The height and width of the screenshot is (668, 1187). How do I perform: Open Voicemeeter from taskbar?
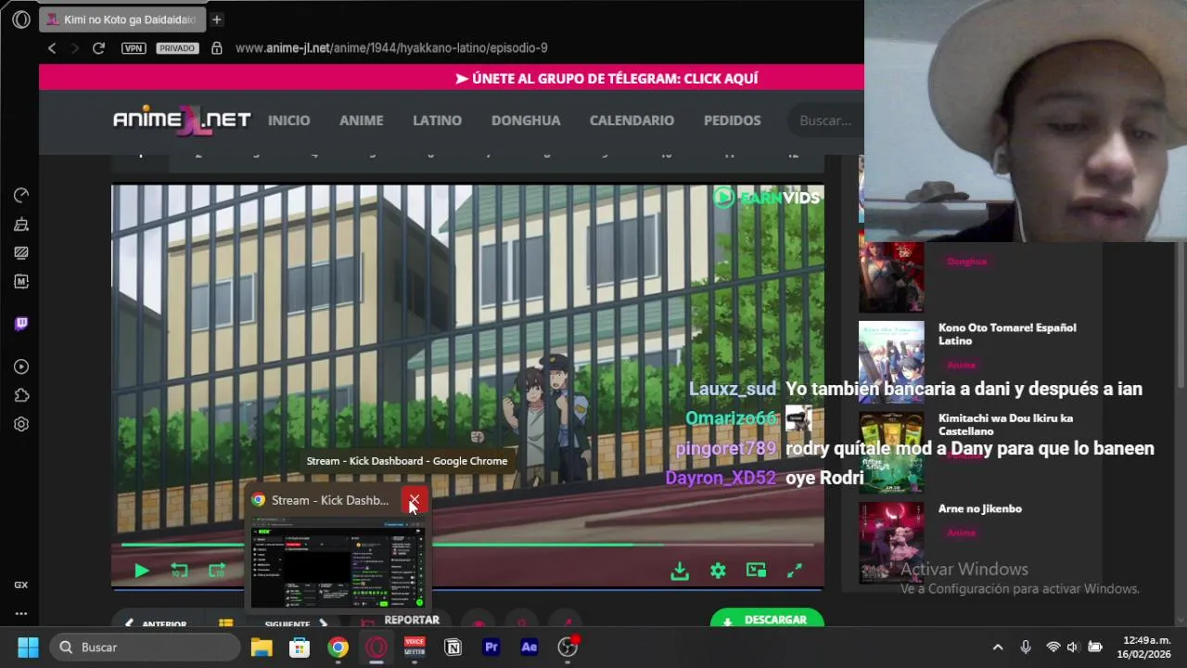click(x=415, y=647)
